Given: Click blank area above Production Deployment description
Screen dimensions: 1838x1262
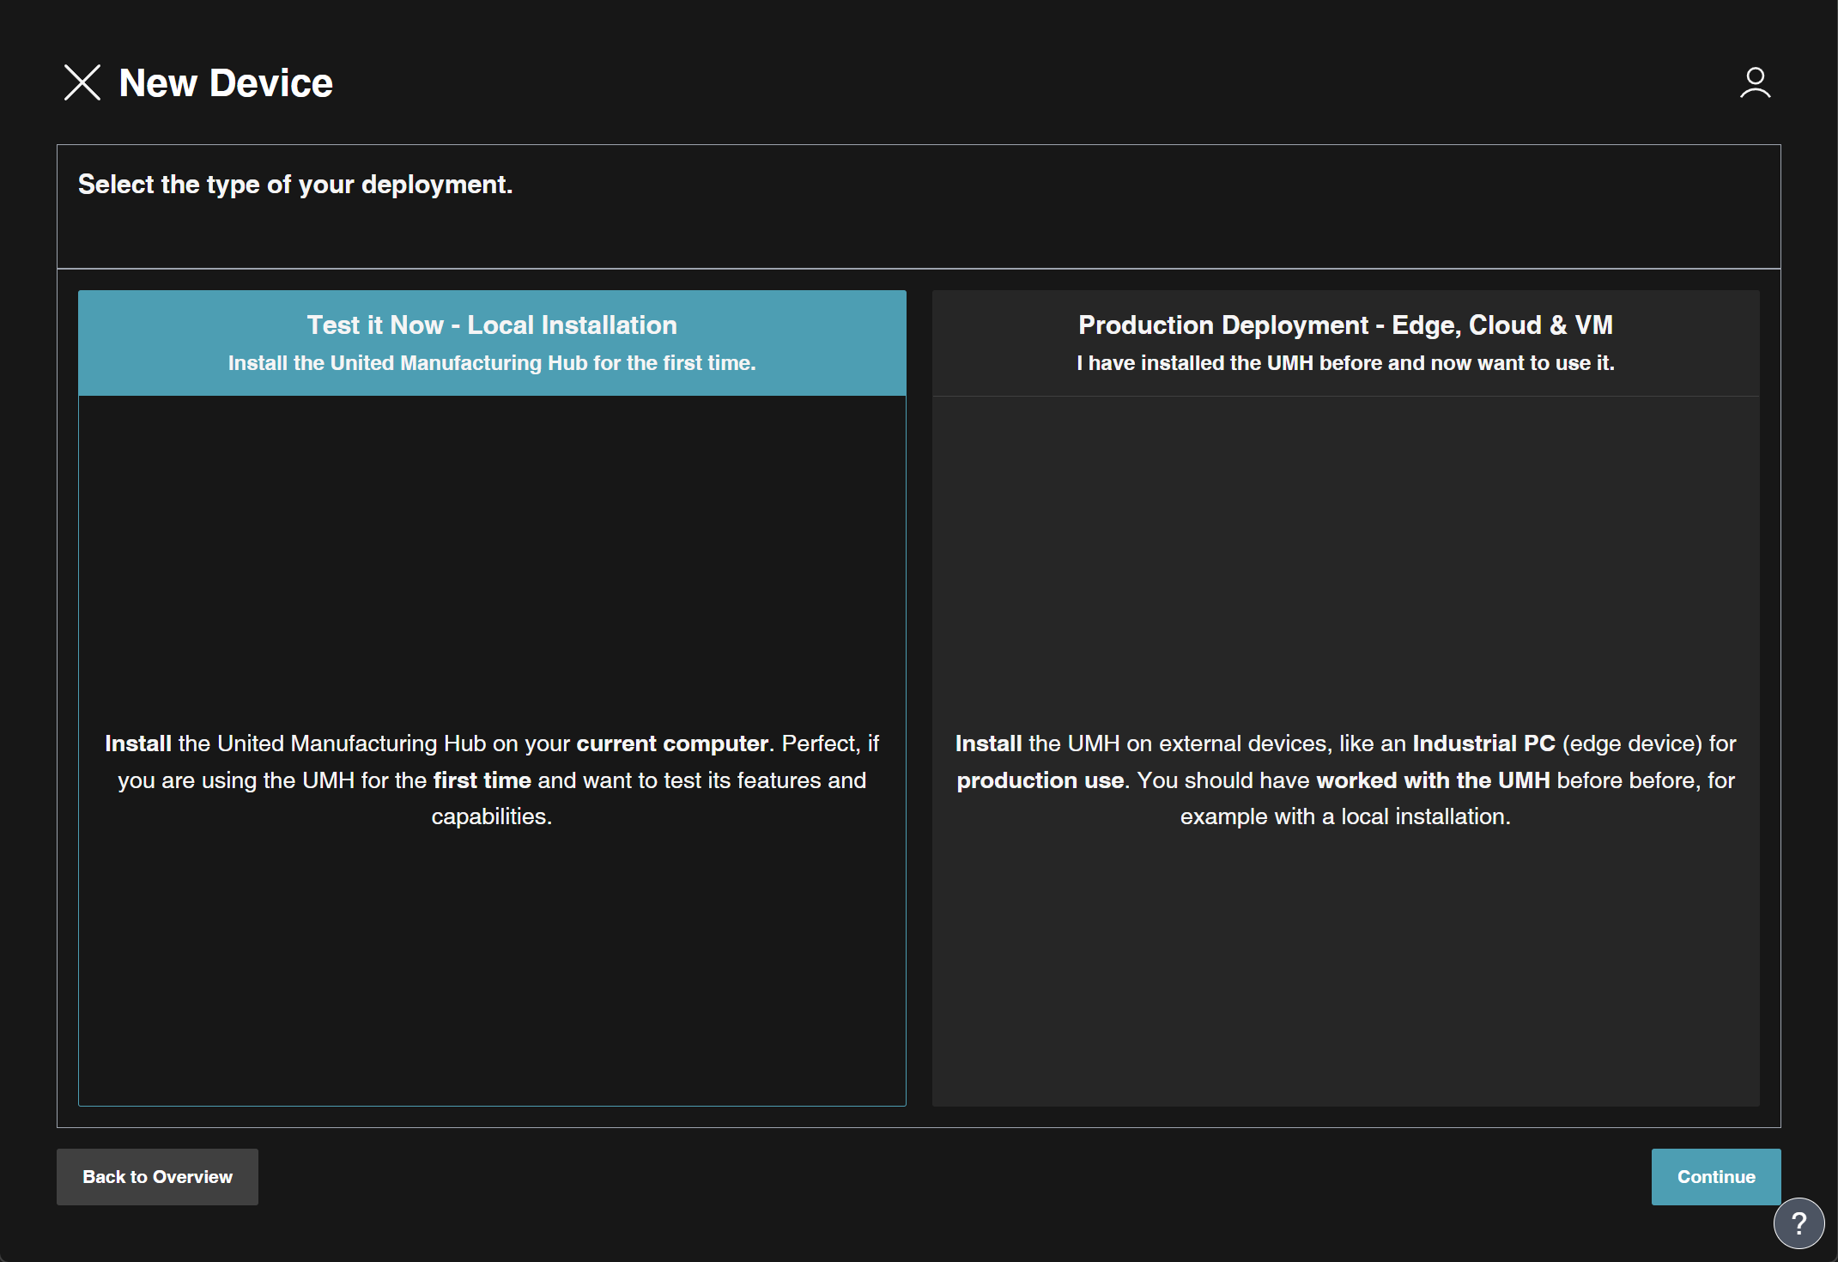Looking at the screenshot, I should coord(1345,558).
